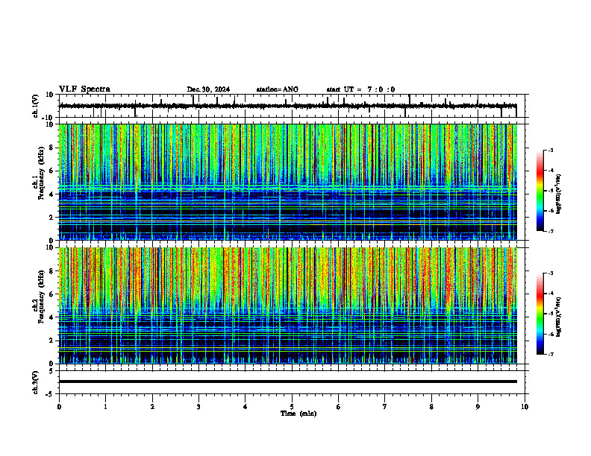Screen dimensions: 591x456
Task: Click the ch.1 spectrogram color scale bar
Action: point(540,191)
